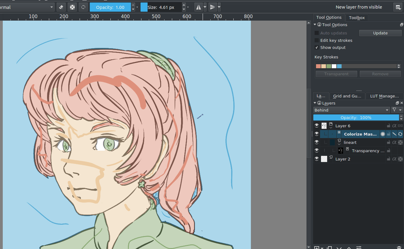Select the eraser mode icon in toolbar
Screen dimensions: 404x249
(x=61, y=7)
